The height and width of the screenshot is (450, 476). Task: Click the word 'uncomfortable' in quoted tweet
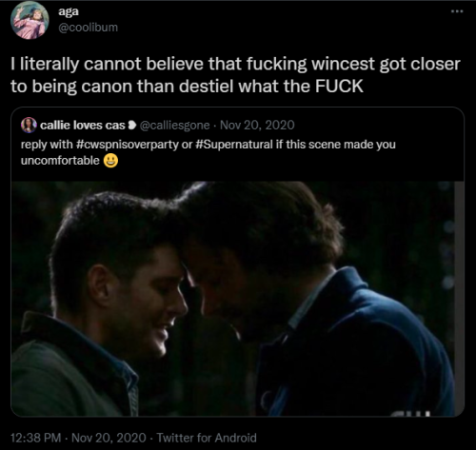[60, 161]
